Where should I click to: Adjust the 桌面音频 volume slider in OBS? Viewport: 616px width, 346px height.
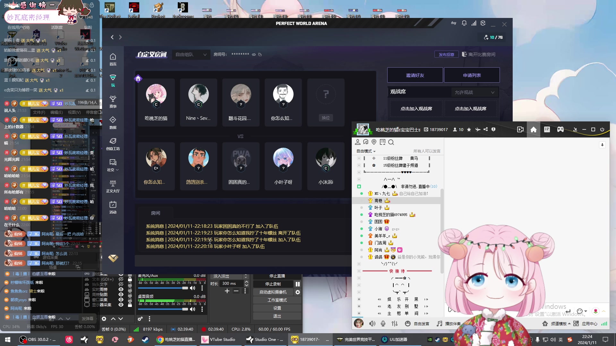coord(163,309)
